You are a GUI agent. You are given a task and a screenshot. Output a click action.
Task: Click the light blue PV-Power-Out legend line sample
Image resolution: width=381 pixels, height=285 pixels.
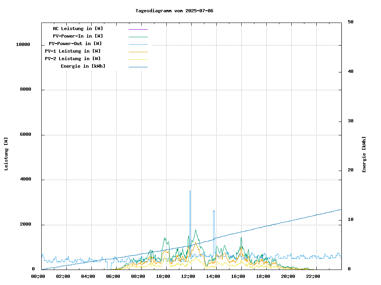(x=138, y=44)
